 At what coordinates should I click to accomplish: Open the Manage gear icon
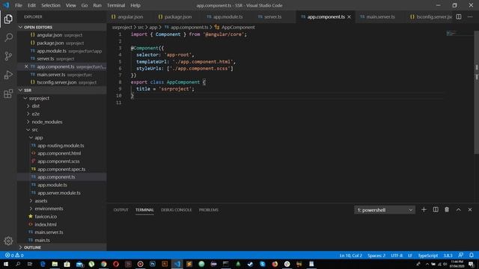pos(8,241)
